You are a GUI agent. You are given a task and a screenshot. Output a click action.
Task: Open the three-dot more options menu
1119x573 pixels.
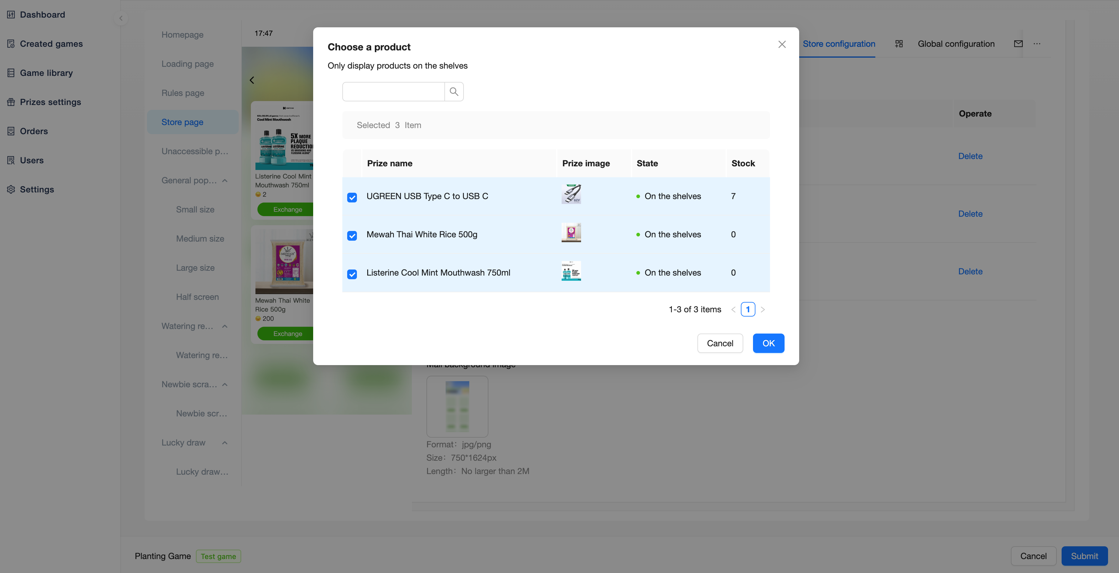click(x=1037, y=44)
